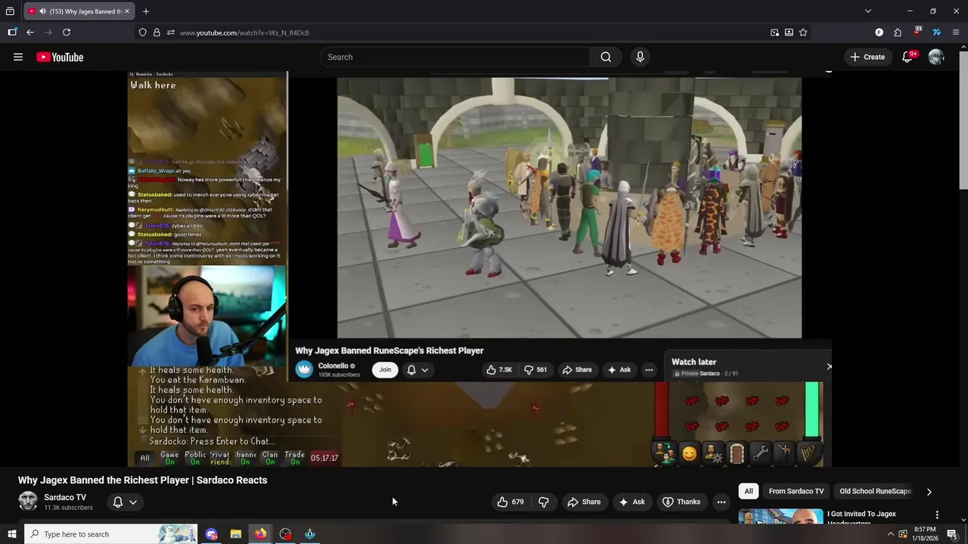Start voice search with microphone icon
Viewport: 968px width, 544px height.
640,57
